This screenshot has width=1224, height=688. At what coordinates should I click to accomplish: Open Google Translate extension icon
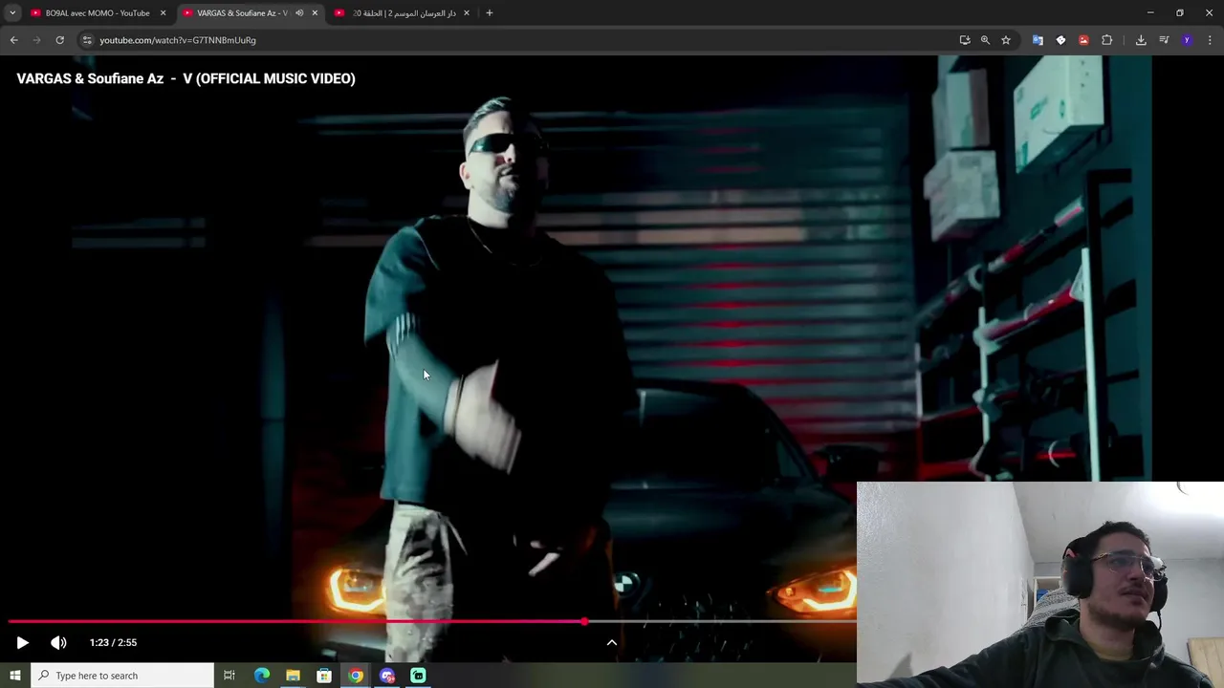[x=1038, y=40]
